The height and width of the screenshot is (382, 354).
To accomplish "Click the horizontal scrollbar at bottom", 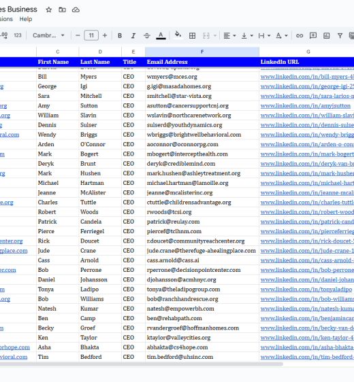I will click(142, 364).
